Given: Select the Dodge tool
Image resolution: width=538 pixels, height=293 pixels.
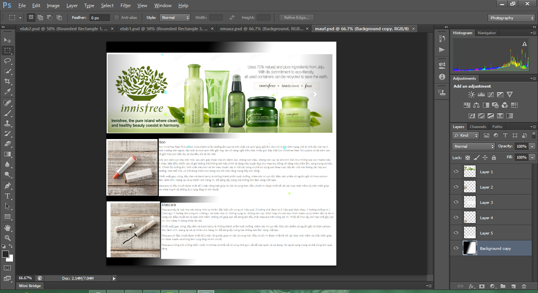Looking at the screenshot, I should point(7,174).
